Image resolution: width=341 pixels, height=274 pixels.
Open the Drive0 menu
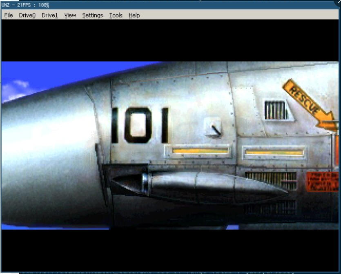tap(27, 15)
